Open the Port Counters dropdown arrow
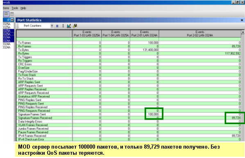This screenshot has width=245, height=158. tap(52, 26)
